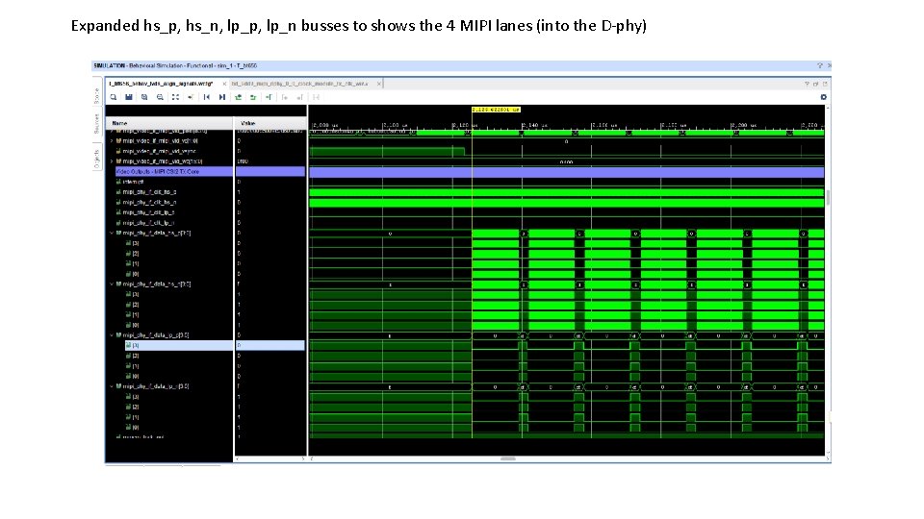The height and width of the screenshot is (519, 924).
Task: Open waveform settings gear
Action: click(x=823, y=97)
